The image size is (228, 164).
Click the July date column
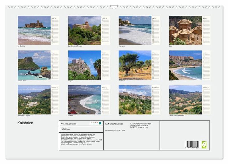(x=156, y=65)
